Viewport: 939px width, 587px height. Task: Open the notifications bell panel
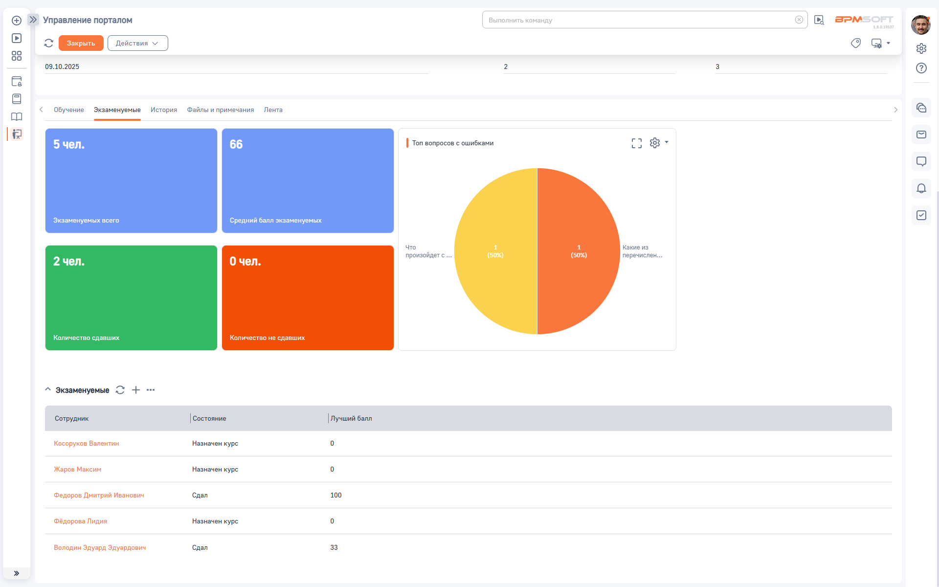tap(921, 188)
